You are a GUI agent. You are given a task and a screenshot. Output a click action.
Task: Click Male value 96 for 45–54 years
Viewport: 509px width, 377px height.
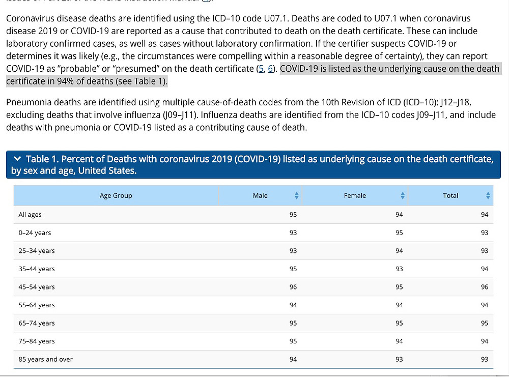pos(293,287)
